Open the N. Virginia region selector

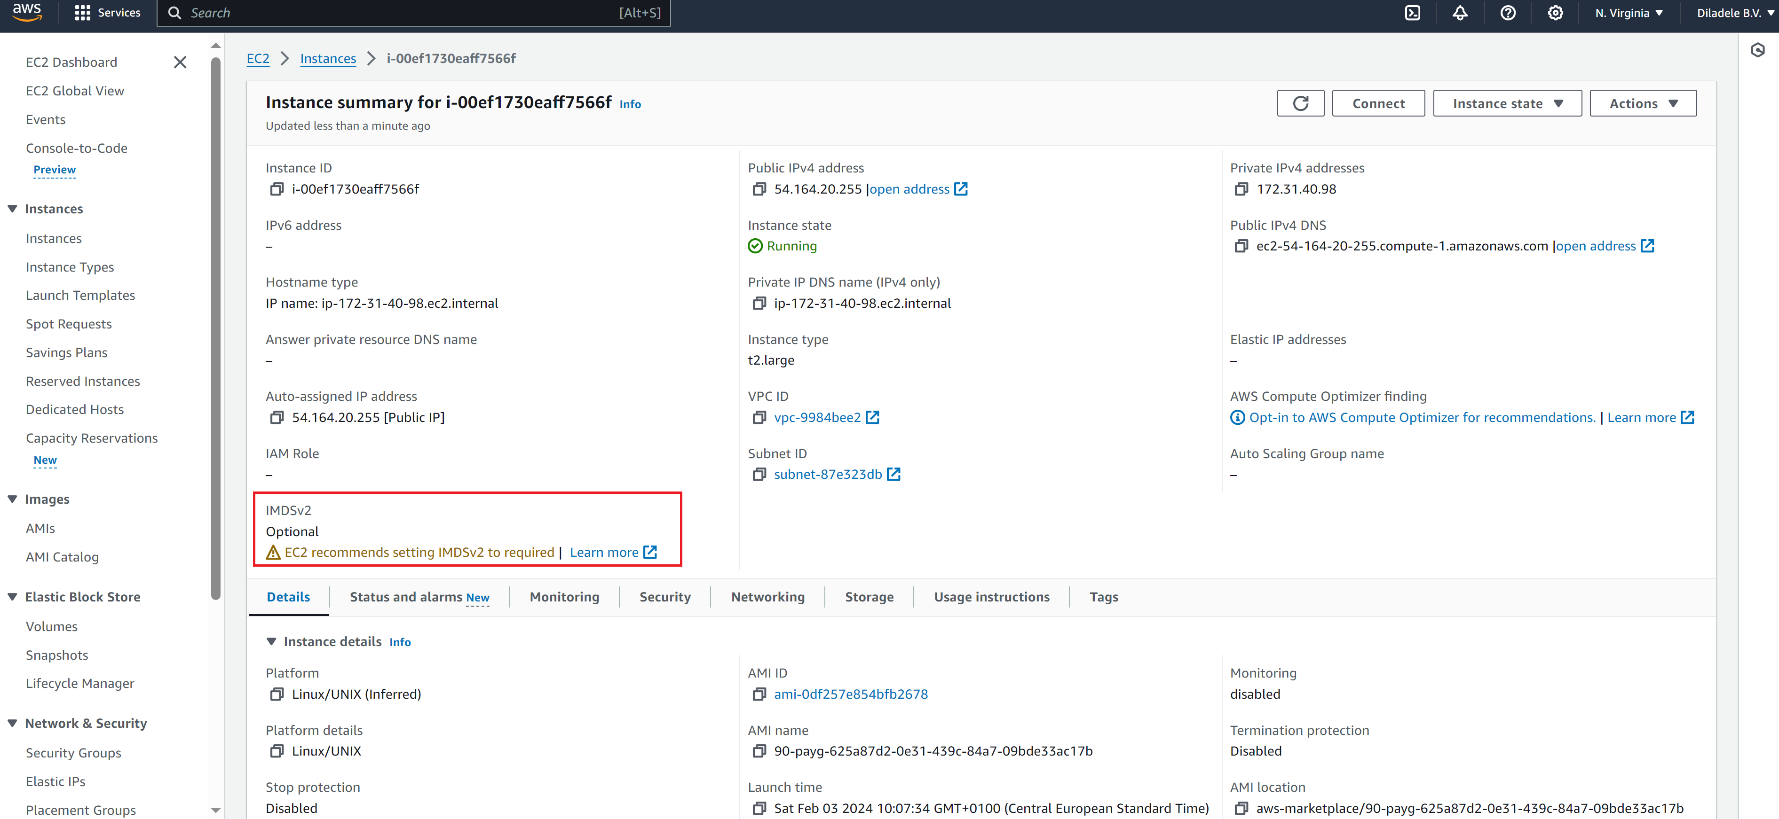(1629, 13)
